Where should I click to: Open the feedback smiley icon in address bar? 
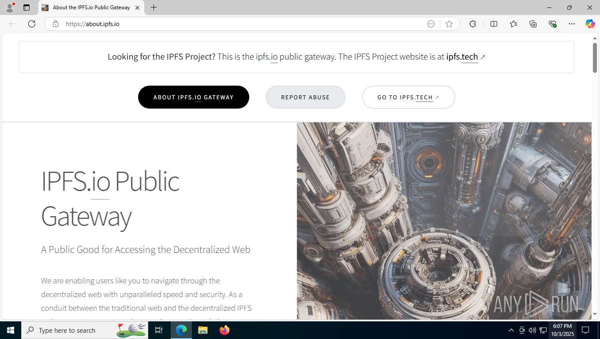tap(431, 24)
